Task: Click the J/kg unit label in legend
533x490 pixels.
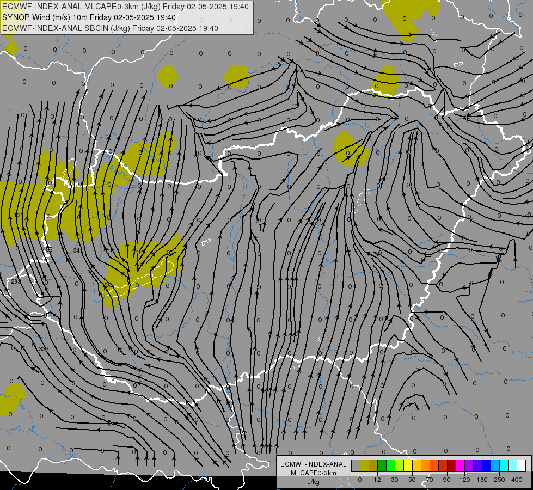Action: 313,482
